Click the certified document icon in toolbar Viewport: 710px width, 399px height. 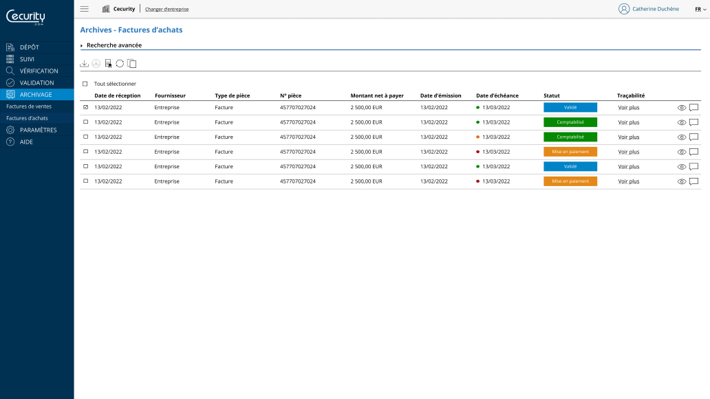(108, 64)
